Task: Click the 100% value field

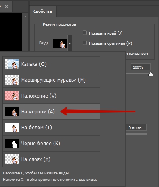Action: [141, 67]
